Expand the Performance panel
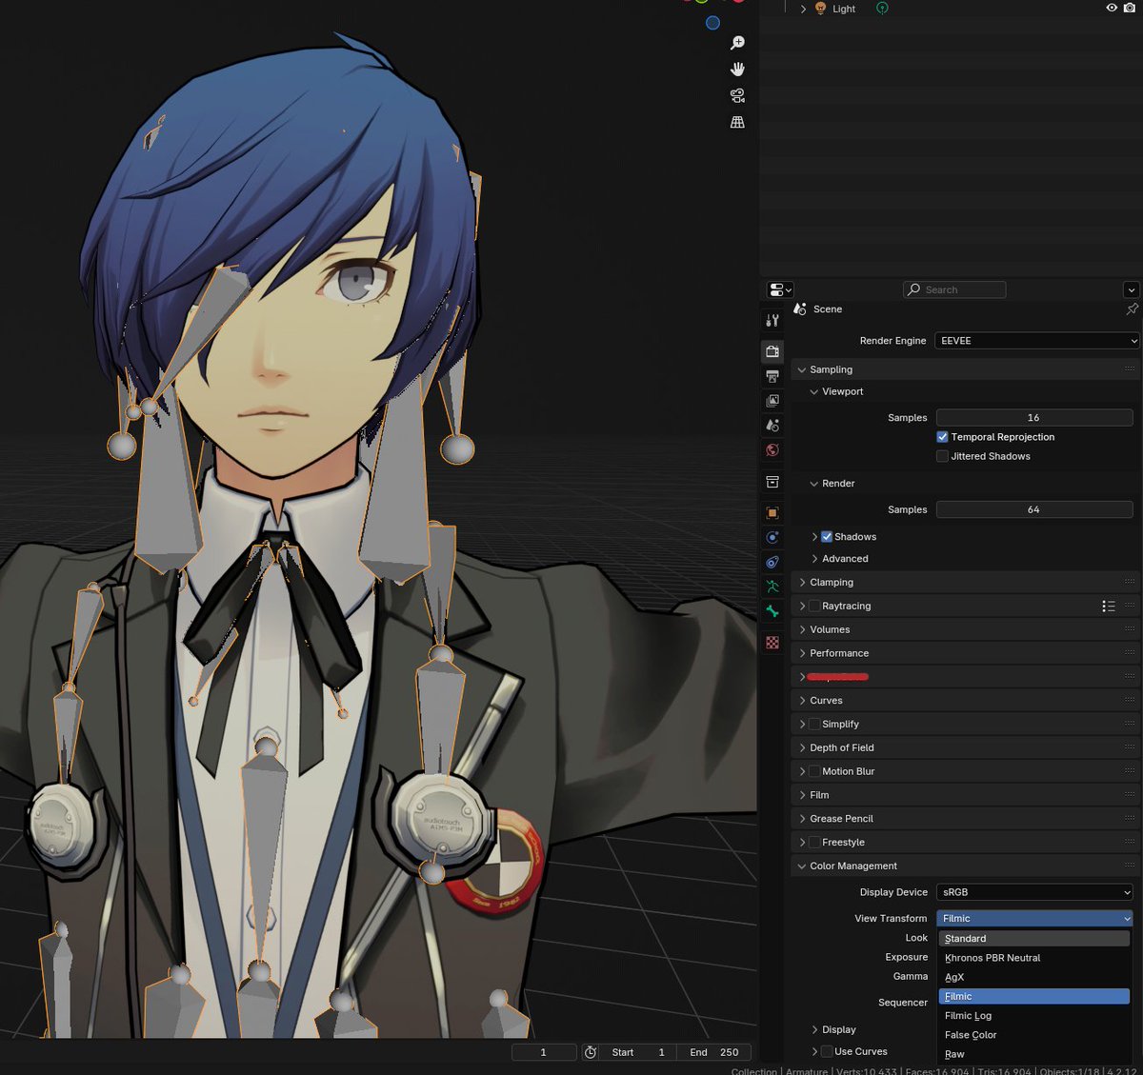The height and width of the screenshot is (1075, 1143). click(802, 653)
